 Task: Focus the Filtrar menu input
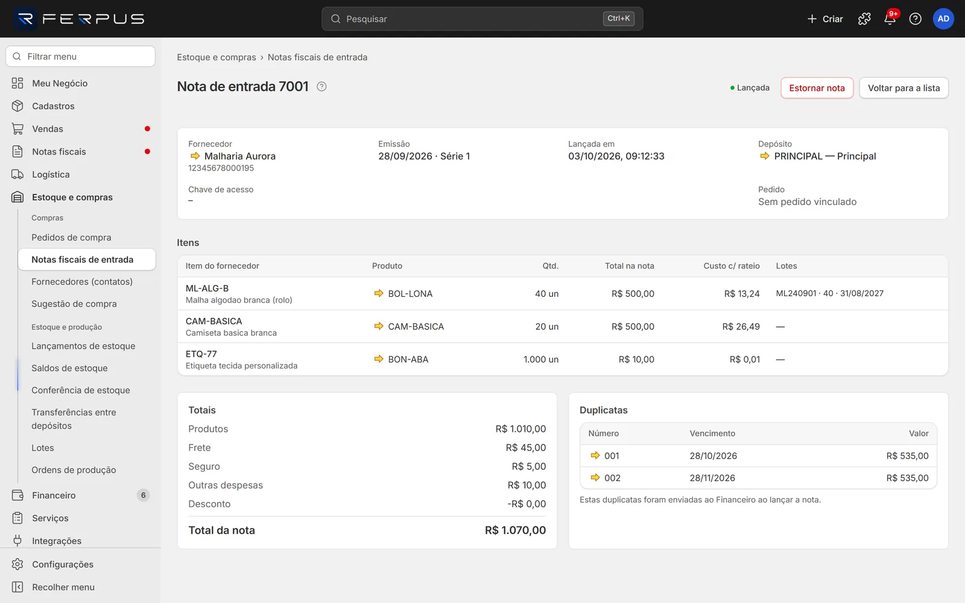pos(81,57)
